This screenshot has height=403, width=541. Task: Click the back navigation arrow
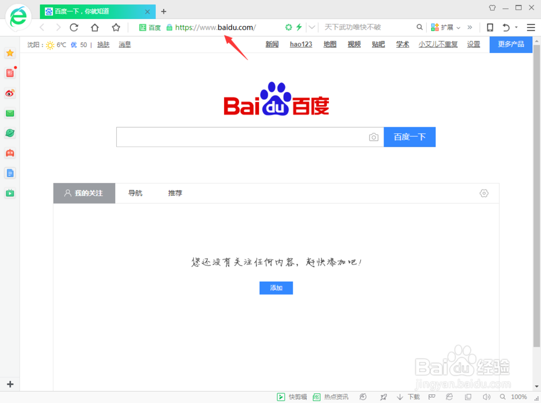pos(42,27)
